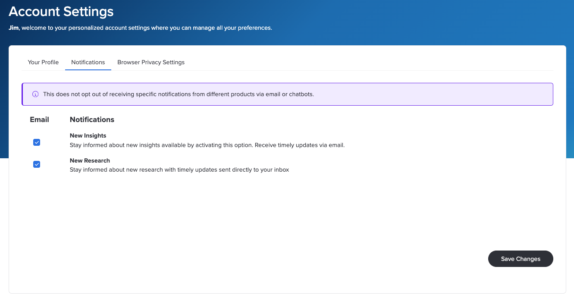Select the Notifications tab

point(88,62)
